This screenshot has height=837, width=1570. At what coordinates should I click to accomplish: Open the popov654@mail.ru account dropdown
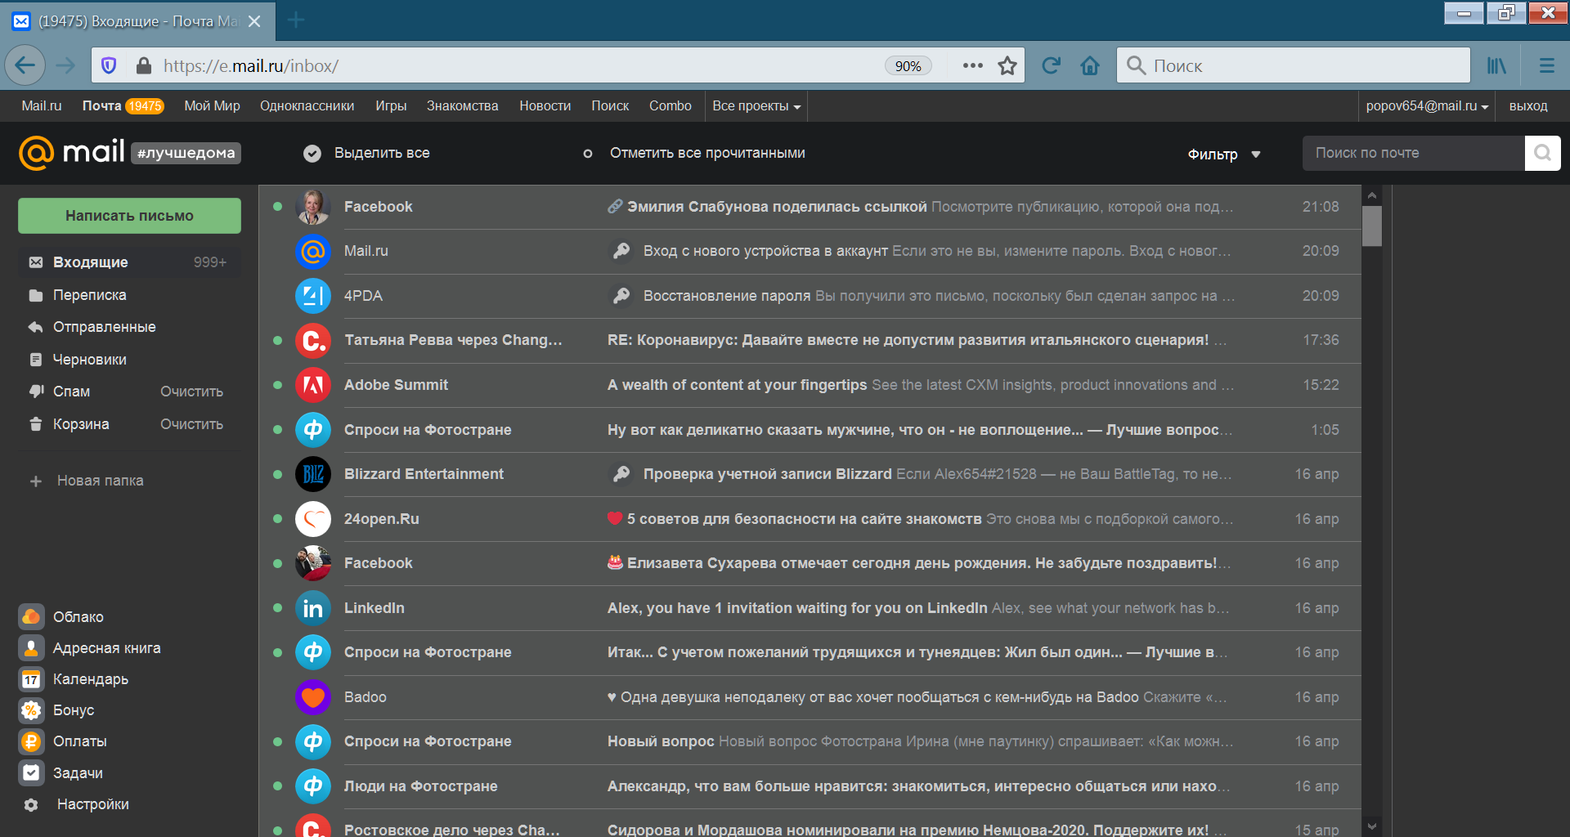pos(1426,105)
